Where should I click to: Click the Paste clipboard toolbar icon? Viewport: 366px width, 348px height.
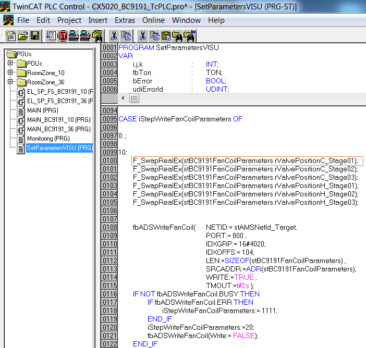coord(166,36)
